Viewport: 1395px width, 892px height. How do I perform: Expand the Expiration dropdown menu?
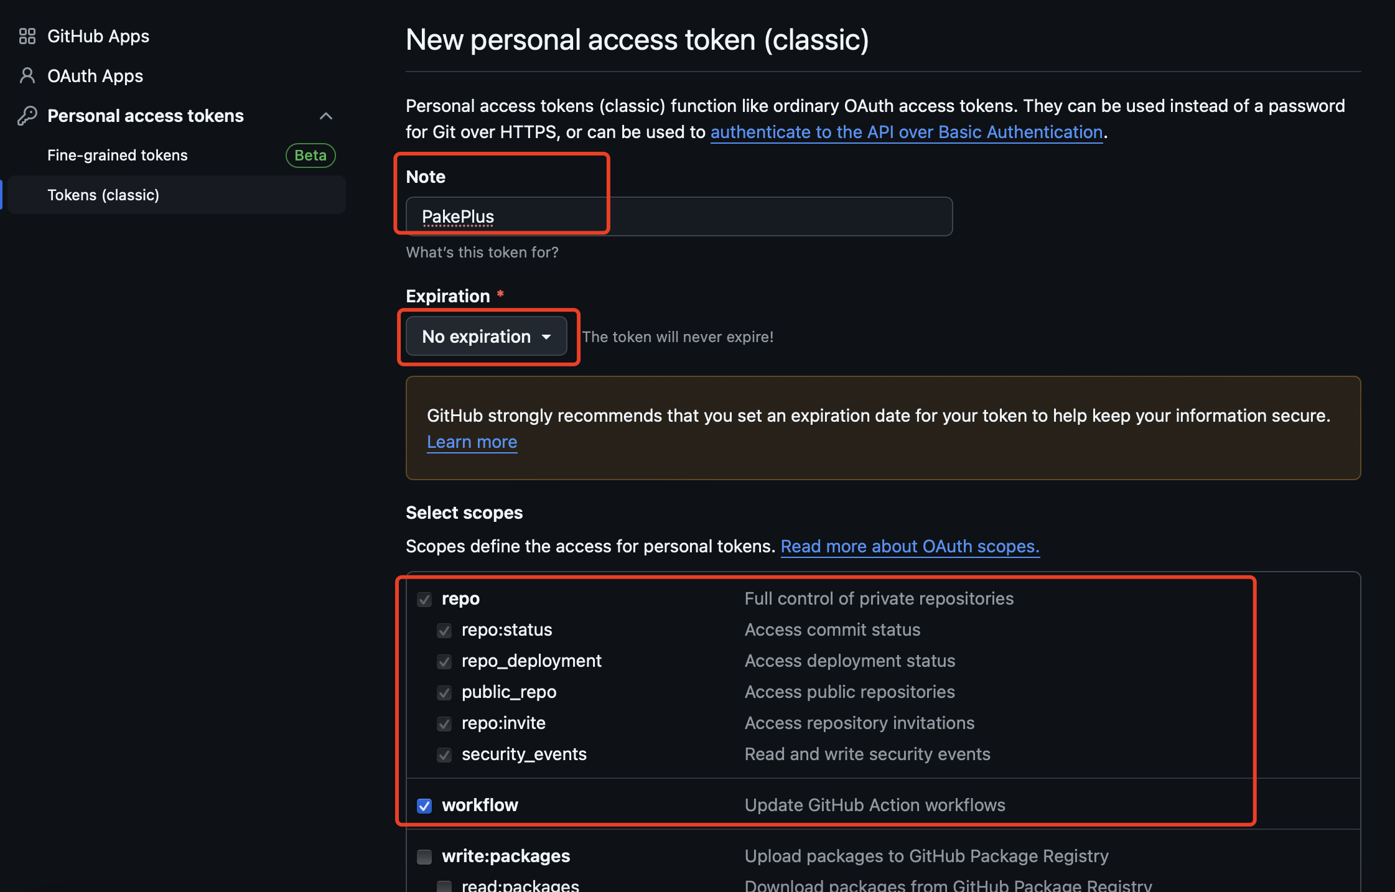pos(486,337)
